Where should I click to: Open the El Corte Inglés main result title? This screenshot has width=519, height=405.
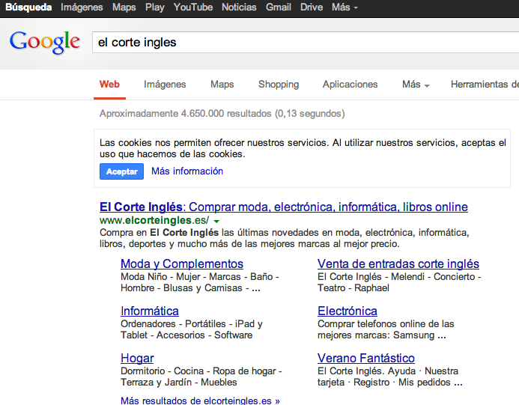point(284,207)
